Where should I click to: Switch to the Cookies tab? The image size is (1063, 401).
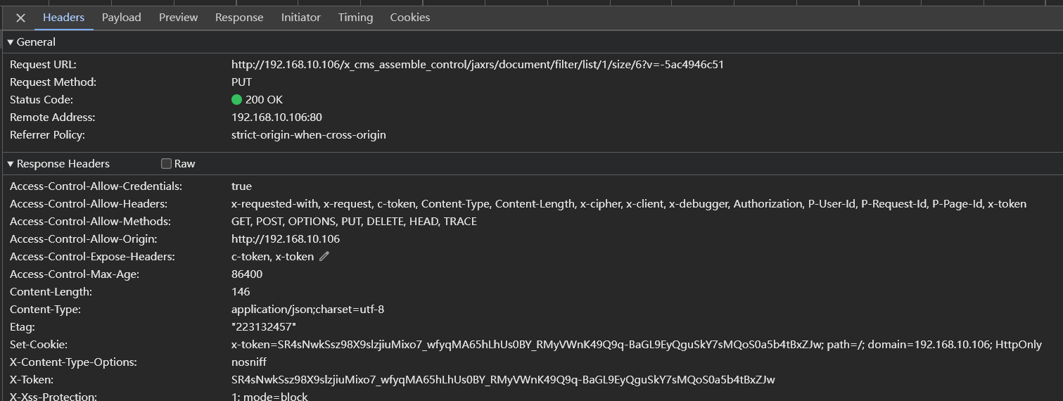[409, 18]
